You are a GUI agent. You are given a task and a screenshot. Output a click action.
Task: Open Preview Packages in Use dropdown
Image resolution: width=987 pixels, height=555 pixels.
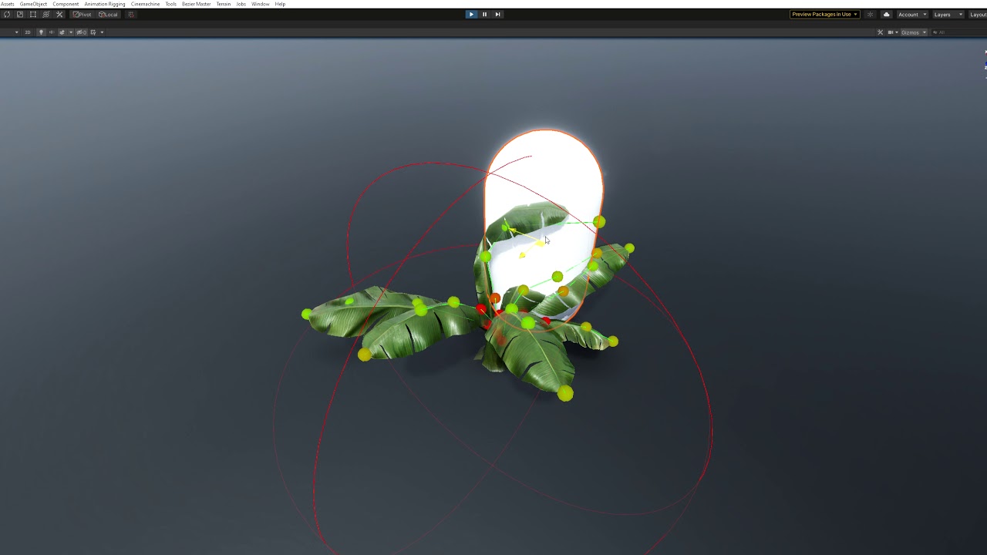click(825, 14)
